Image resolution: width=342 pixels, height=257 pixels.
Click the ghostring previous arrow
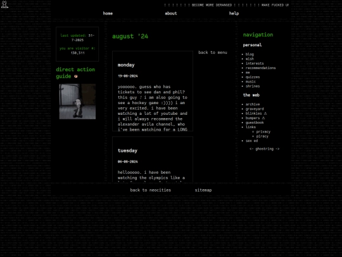pos(251,149)
